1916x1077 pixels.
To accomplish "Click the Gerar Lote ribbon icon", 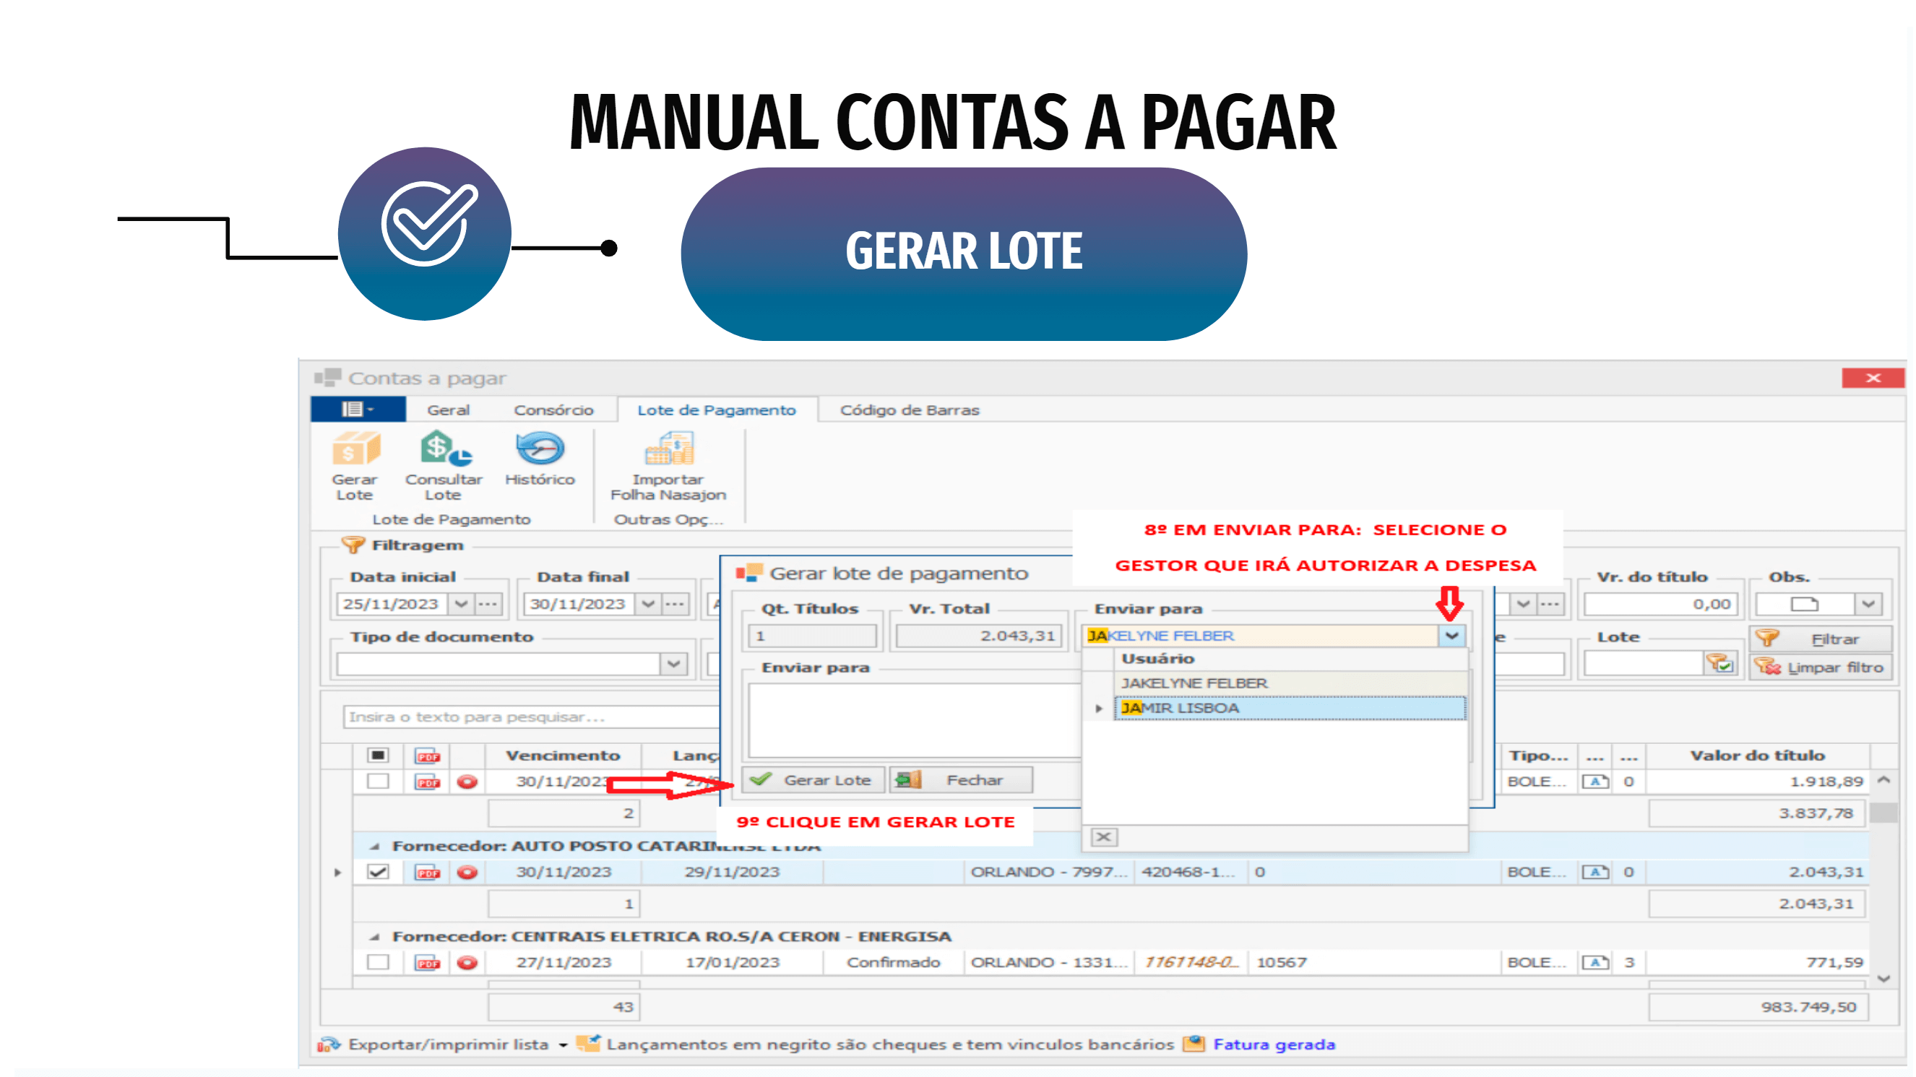I will pyautogui.click(x=355, y=450).
